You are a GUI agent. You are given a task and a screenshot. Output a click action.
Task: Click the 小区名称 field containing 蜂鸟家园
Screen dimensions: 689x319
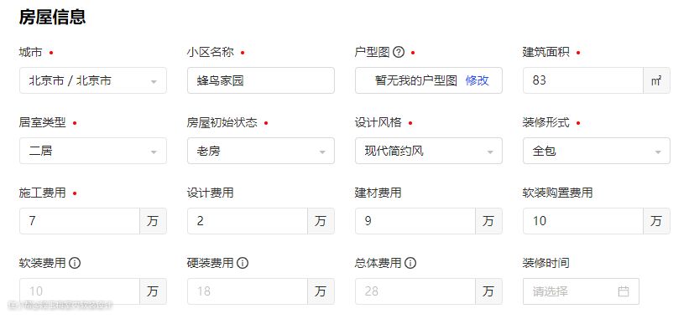point(260,80)
